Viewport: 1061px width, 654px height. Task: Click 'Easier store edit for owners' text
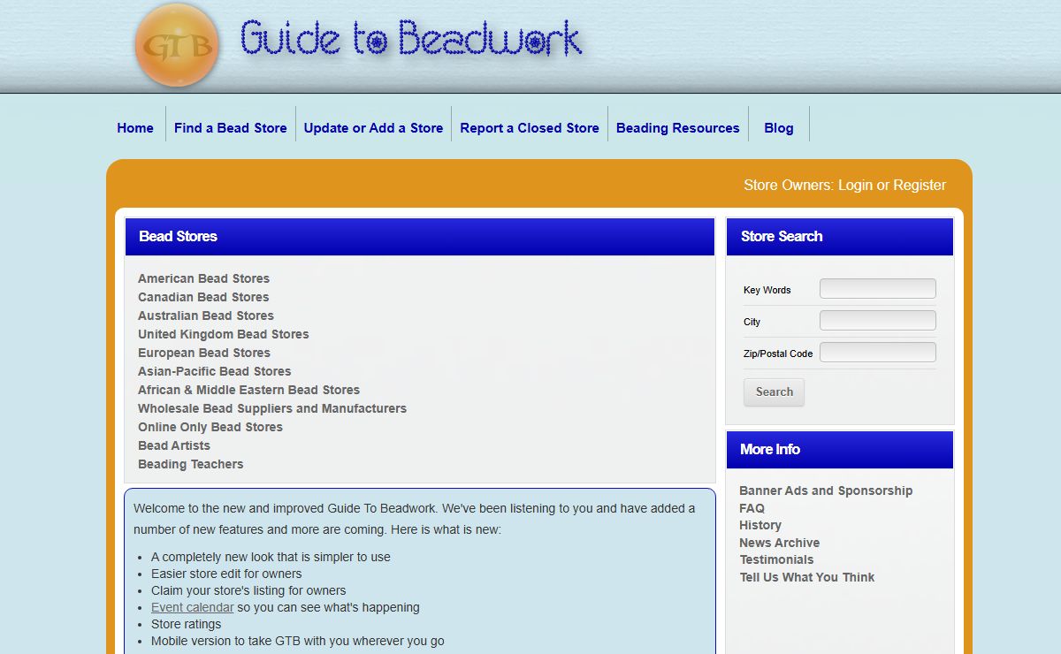226,574
